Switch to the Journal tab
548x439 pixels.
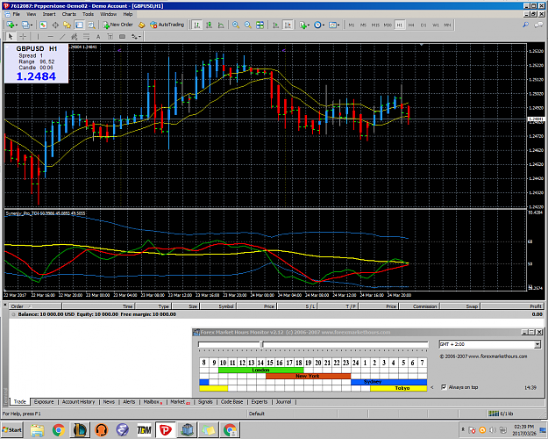point(283,402)
